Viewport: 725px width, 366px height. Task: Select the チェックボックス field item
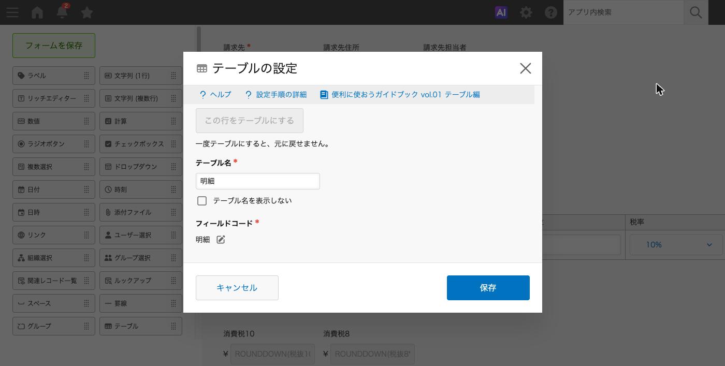click(x=141, y=144)
